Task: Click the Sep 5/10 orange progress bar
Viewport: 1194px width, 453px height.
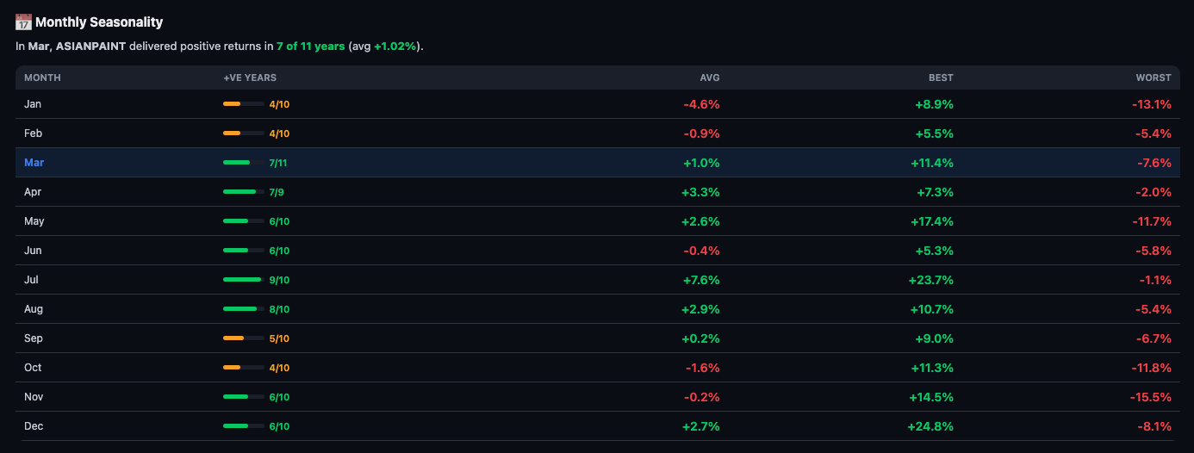Action: pos(243,338)
